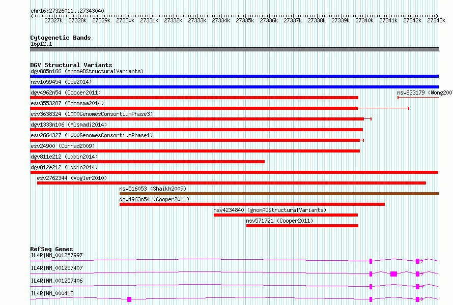Select the red bar under esv2762344
453x305 pixels.
pos(232,183)
